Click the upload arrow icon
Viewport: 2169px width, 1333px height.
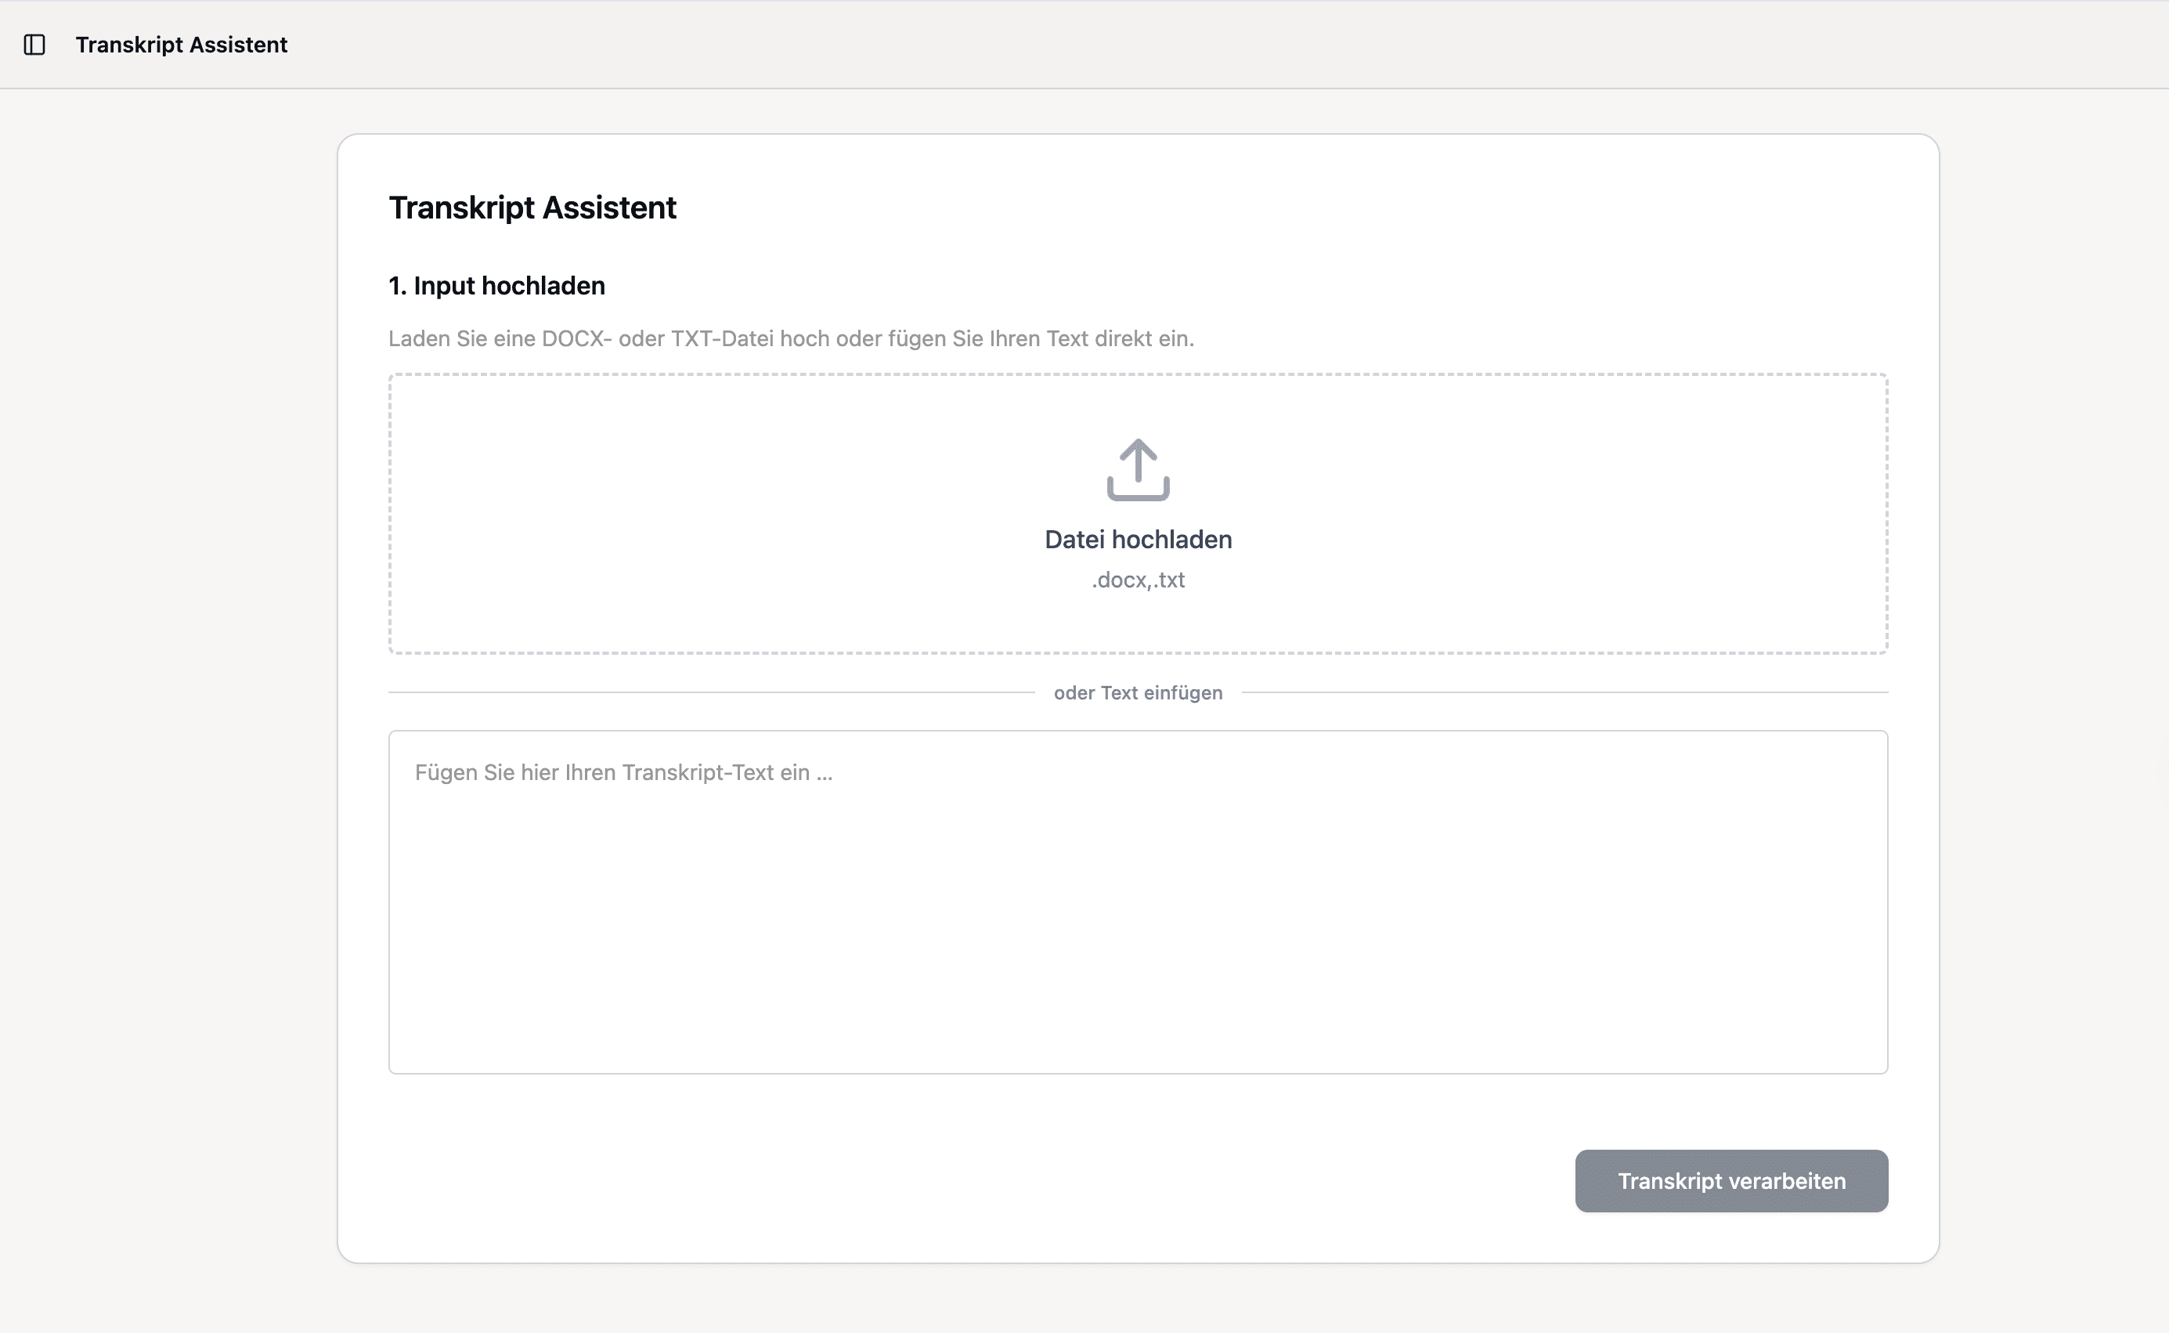tap(1138, 470)
